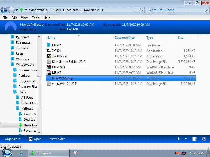Click the MrBeast folder icon in tree

click(x=18, y=108)
